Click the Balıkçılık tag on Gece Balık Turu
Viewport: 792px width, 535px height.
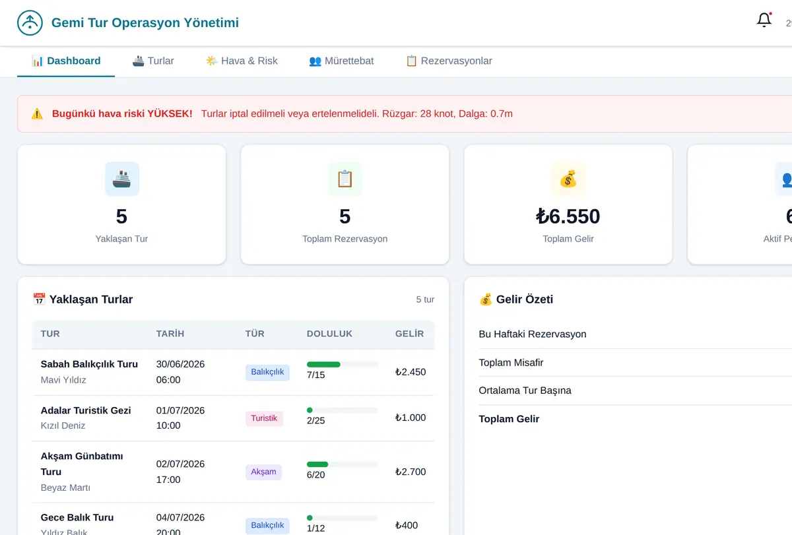tap(267, 526)
